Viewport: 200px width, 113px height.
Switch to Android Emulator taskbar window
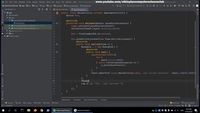point(83,110)
